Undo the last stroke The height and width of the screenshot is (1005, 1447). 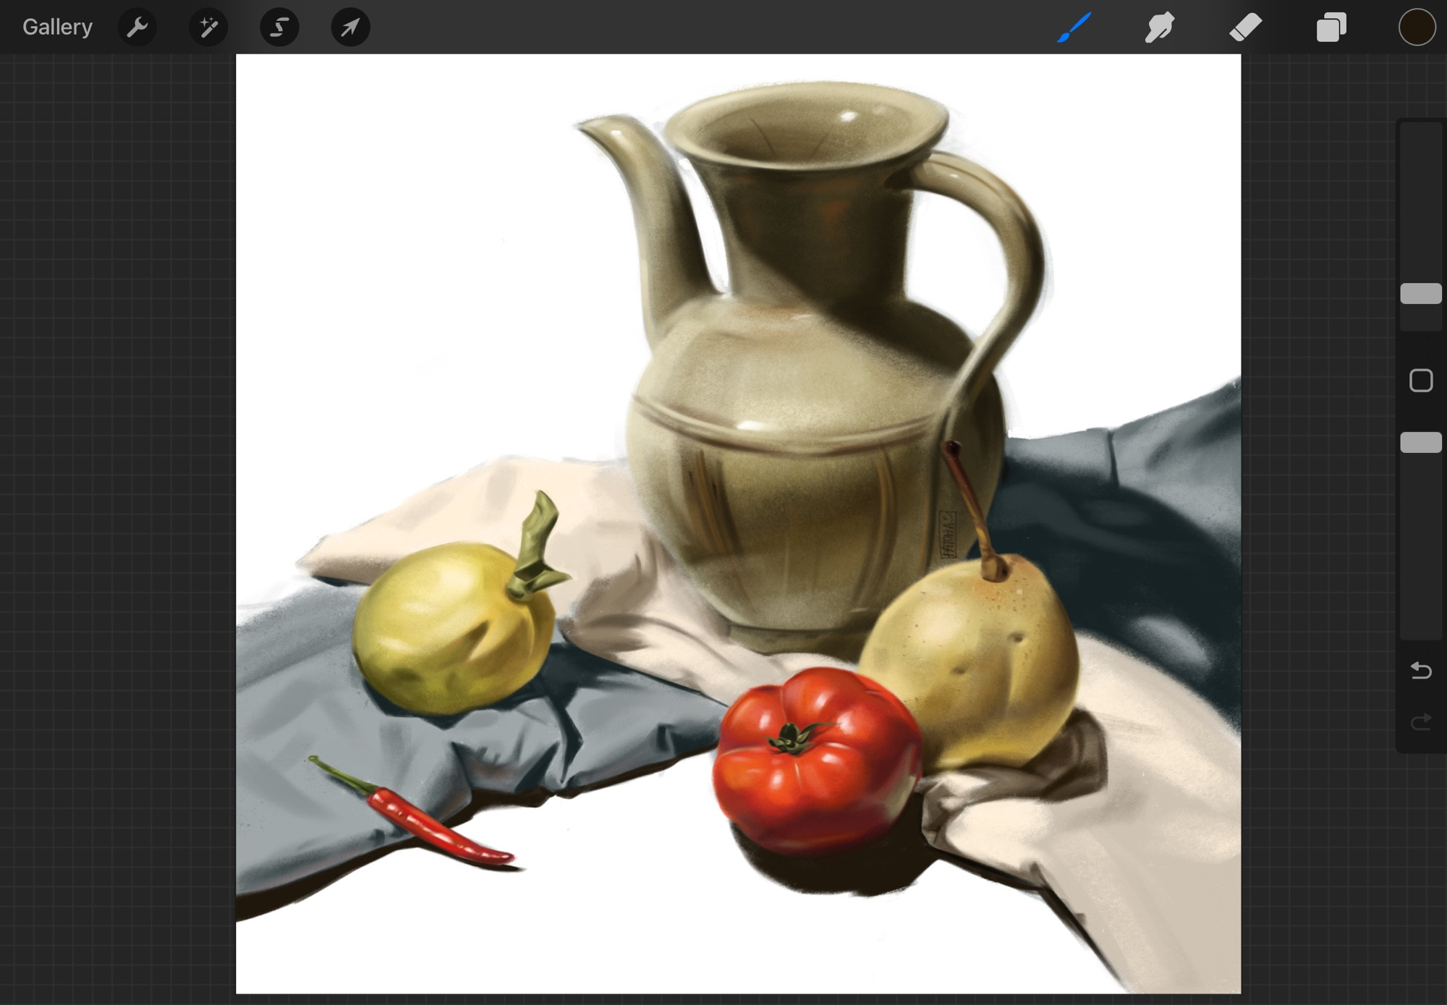[x=1421, y=671]
